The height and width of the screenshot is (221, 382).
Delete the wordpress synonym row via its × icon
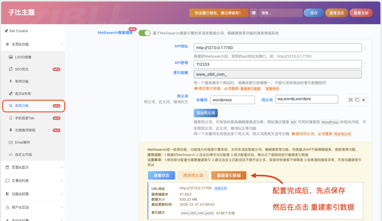coord(363,100)
